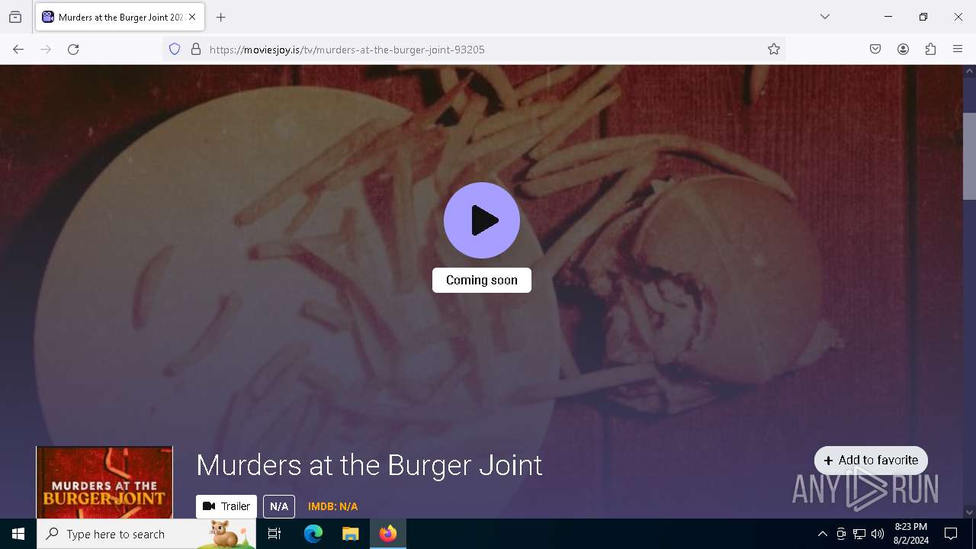Open the Windows notification center
Image resolution: width=976 pixels, height=549 pixels.
click(x=951, y=534)
